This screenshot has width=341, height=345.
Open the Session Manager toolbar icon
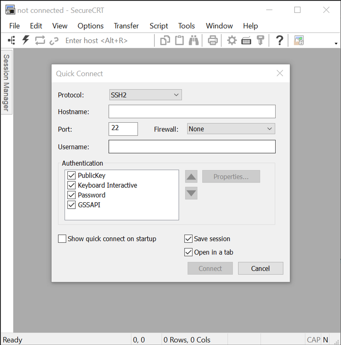(12, 41)
